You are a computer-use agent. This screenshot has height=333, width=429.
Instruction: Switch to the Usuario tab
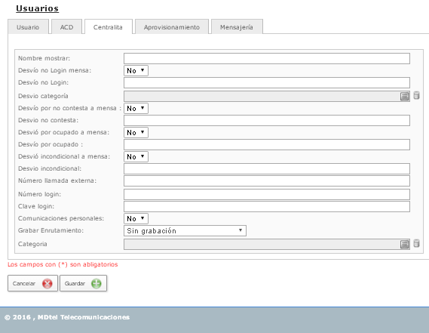[x=28, y=26]
